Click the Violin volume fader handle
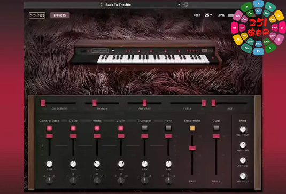Viewport: 286px width, 194px height. tap(121, 136)
